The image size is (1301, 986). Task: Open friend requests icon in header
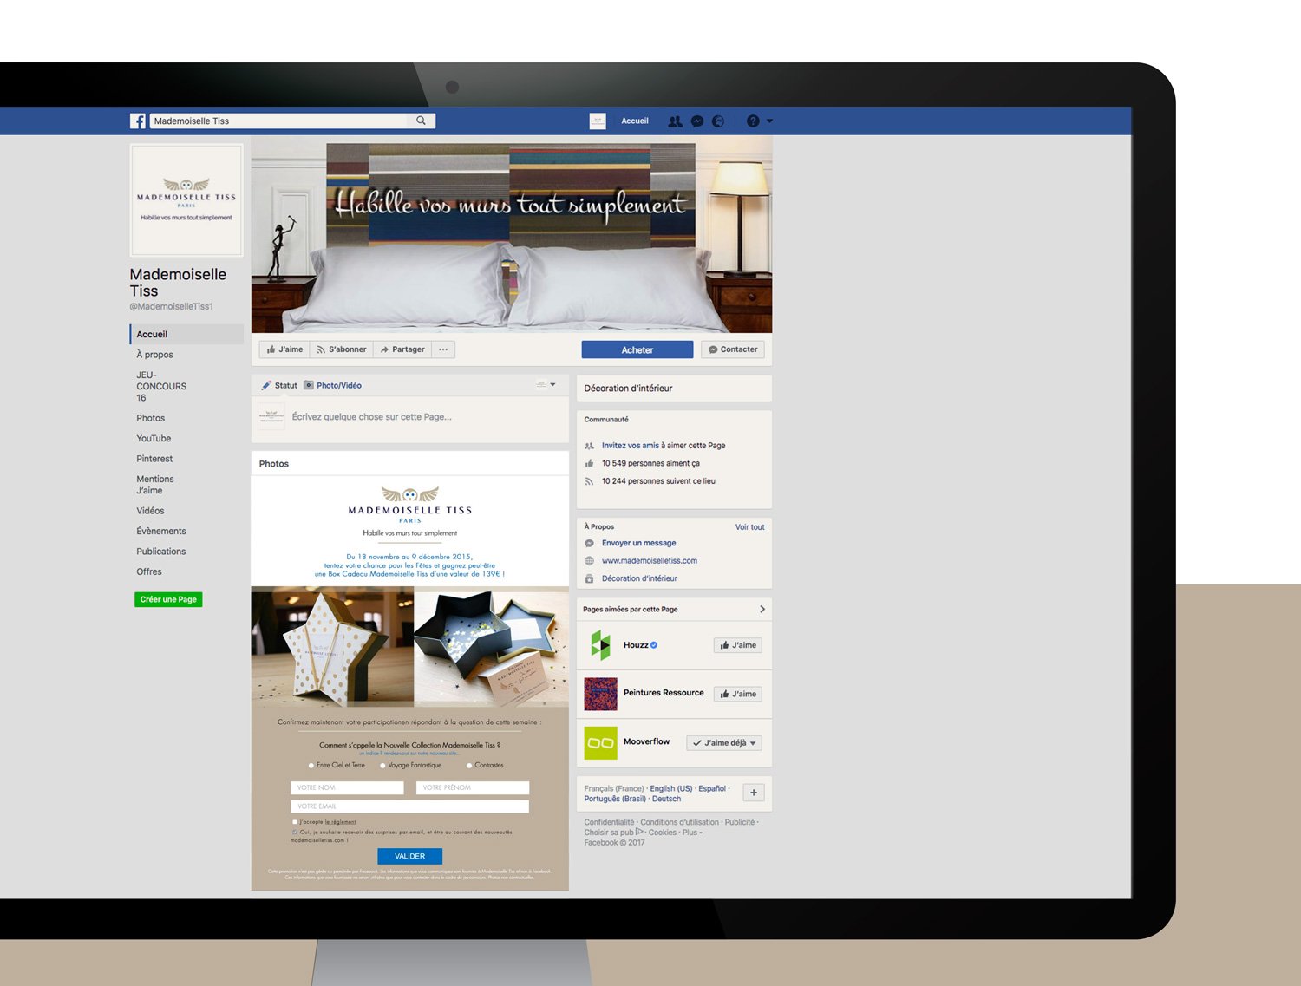tap(675, 121)
